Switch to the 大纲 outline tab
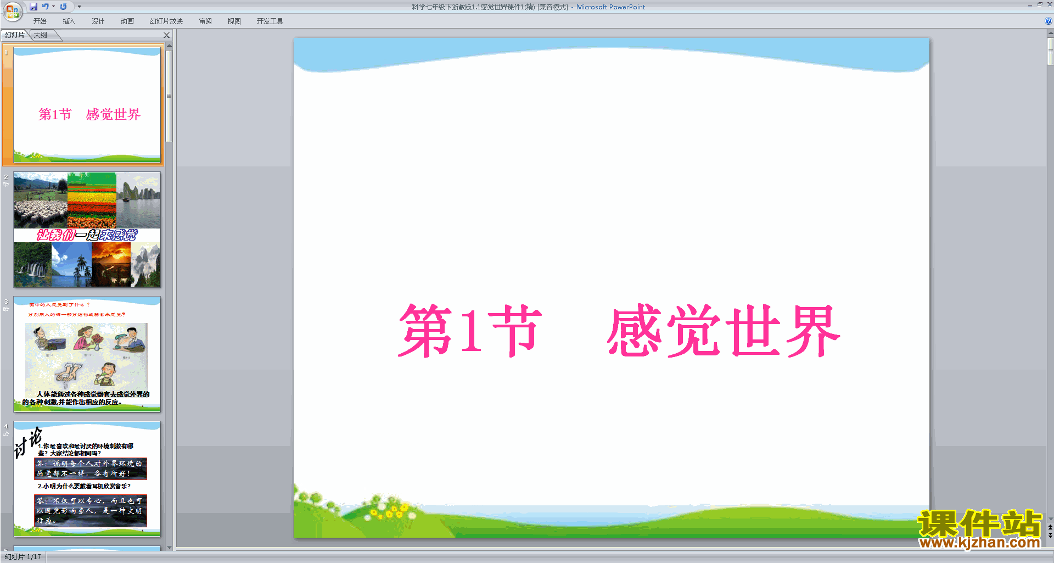Viewport: 1054px width, 563px height. [41, 35]
